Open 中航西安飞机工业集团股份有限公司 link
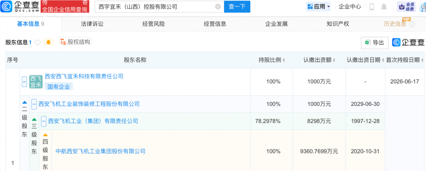This screenshot has width=426, height=171. 100,151
